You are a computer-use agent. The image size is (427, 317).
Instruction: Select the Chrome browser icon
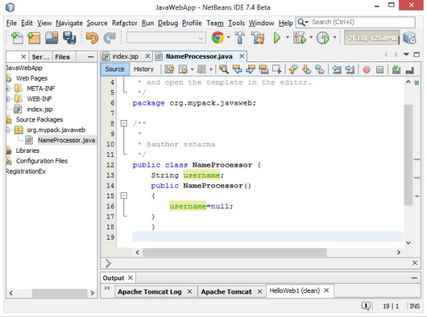click(218, 37)
